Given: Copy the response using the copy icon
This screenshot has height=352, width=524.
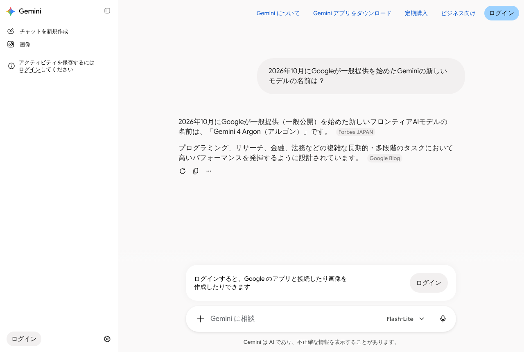Looking at the screenshot, I should pyautogui.click(x=196, y=171).
